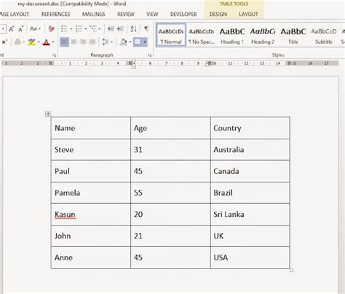Expand the Numbering library dropdown arrow

(86, 29)
